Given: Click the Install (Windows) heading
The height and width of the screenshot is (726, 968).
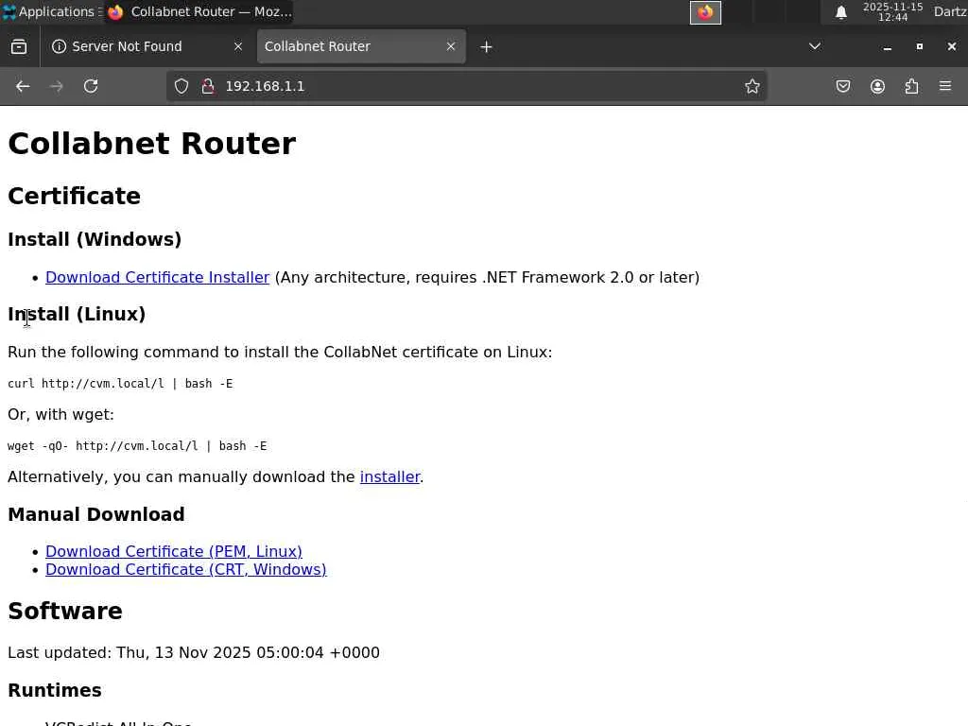Looking at the screenshot, I should coord(95,239).
